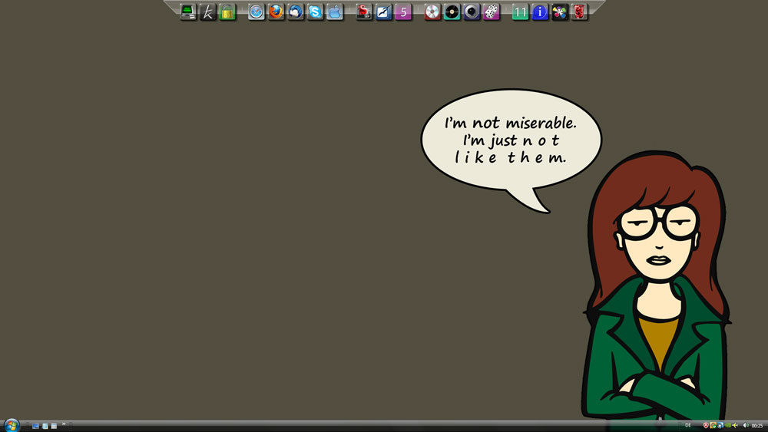Image resolution: width=768 pixels, height=432 pixels.
Task: Open the blue info icon in dock
Action: coord(540,12)
